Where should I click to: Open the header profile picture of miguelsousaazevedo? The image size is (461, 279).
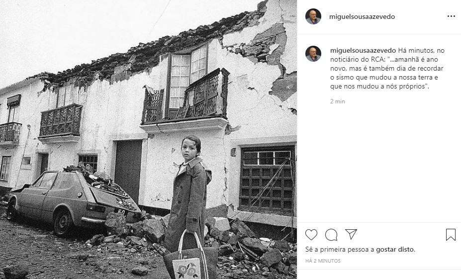(313, 16)
